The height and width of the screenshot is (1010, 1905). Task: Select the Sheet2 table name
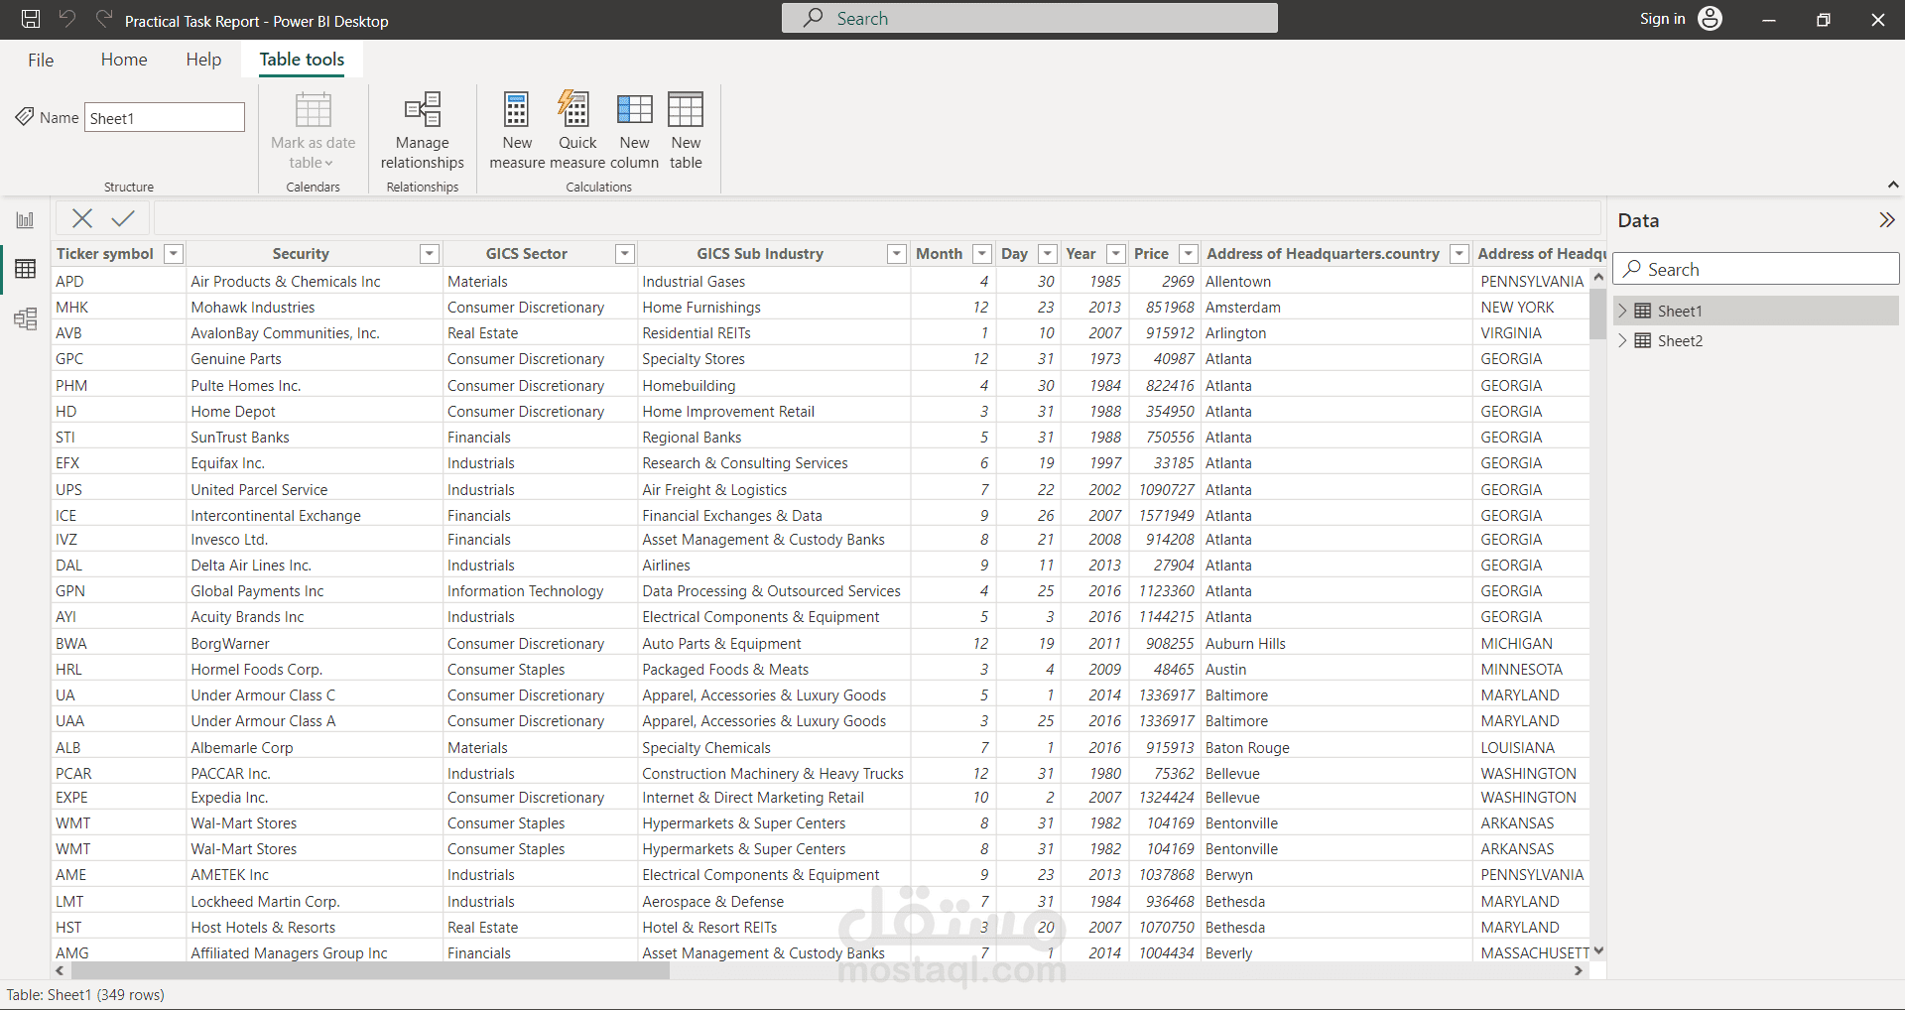point(1680,340)
